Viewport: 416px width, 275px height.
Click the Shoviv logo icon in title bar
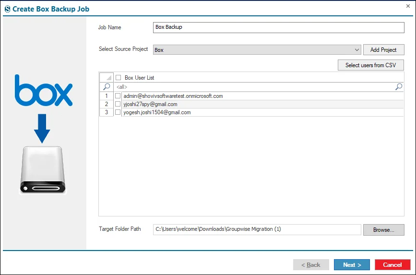click(7, 9)
